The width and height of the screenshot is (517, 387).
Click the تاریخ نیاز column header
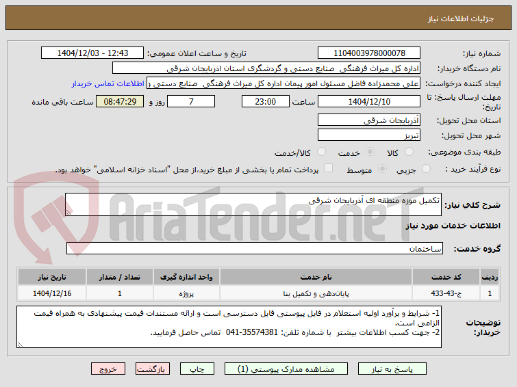[52, 277]
